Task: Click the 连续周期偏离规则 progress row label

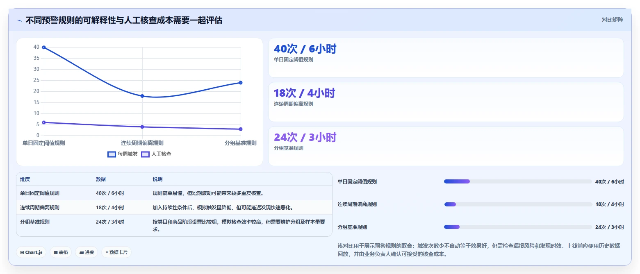Action: pos(357,204)
